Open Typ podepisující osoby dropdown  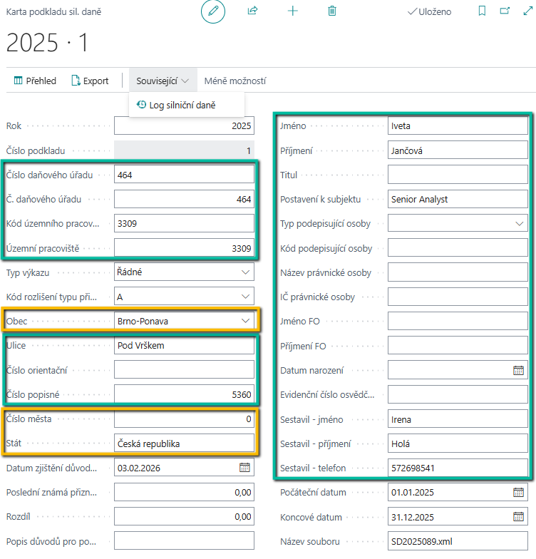pyautogui.click(x=519, y=224)
